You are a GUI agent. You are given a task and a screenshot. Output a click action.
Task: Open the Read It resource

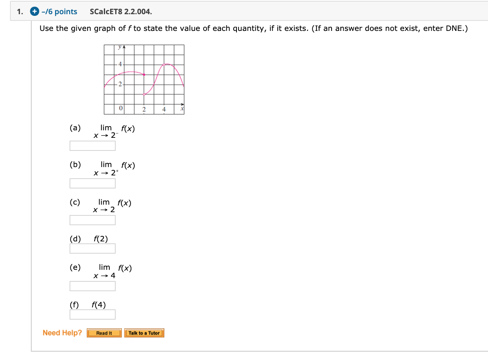(x=103, y=333)
